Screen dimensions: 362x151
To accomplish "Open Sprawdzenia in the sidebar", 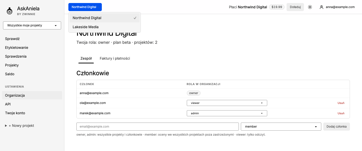I will coord(32,56).
